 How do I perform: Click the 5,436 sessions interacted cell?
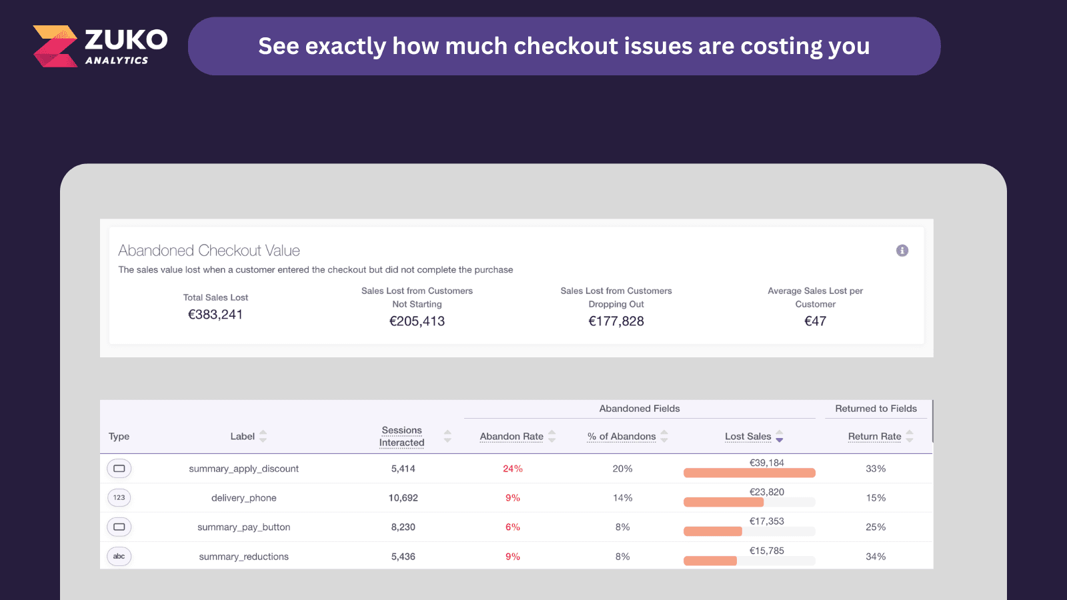pyautogui.click(x=403, y=557)
